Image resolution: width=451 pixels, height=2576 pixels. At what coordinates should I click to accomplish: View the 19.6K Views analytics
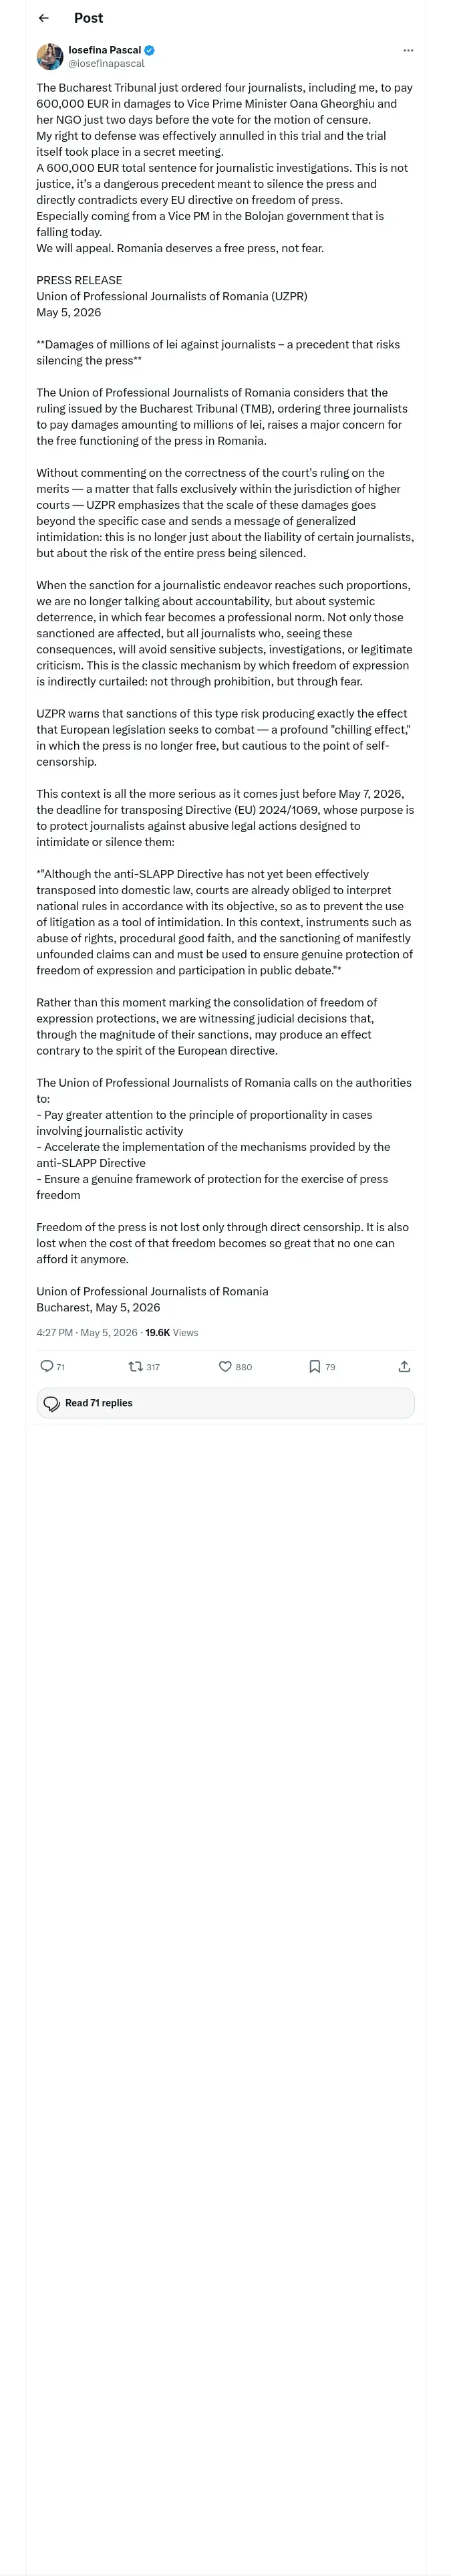[x=172, y=1332]
